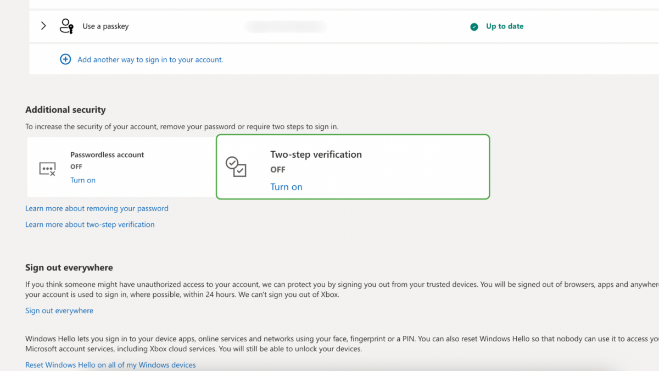Click the Passwordless account title
Screen dimensions: 659x371
coord(107,155)
